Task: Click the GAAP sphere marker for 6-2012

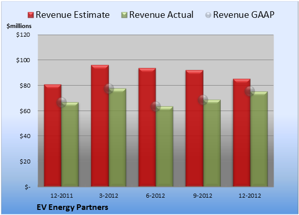Action: 156,106
